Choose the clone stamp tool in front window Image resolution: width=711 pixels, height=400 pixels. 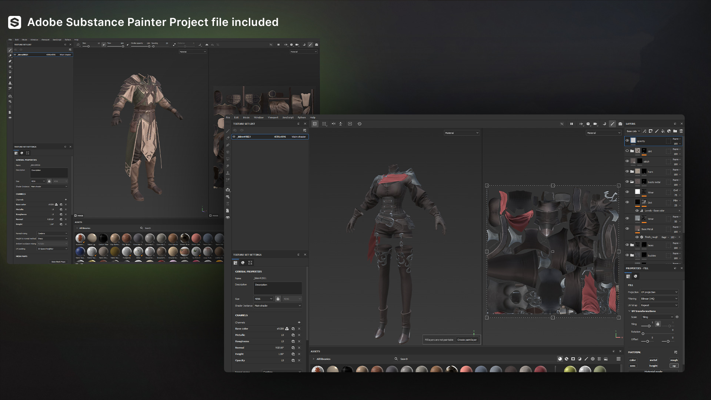pyautogui.click(x=228, y=173)
